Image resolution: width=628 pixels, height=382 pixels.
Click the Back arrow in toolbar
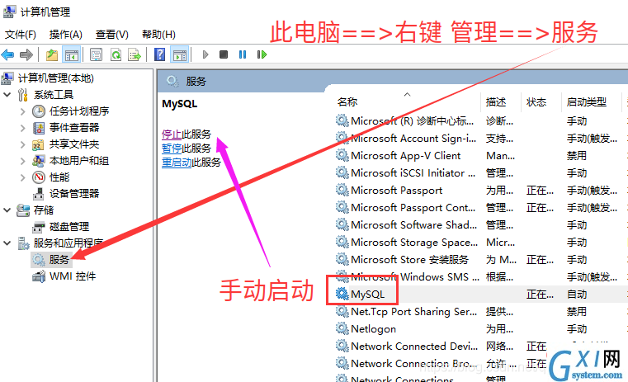point(8,54)
